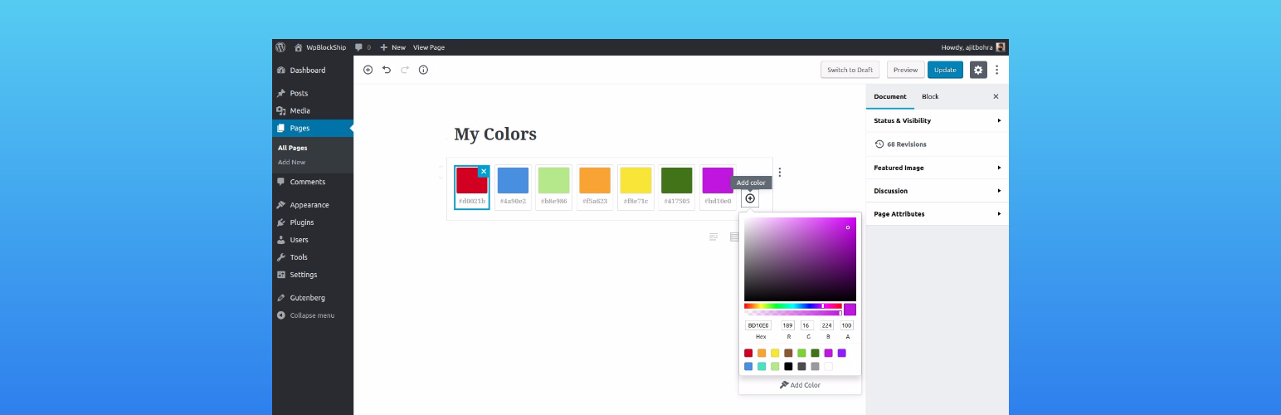Select the blue #4a90e2 color card
The width and height of the screenshot is (1281, 415).
(x=513, y=187)
